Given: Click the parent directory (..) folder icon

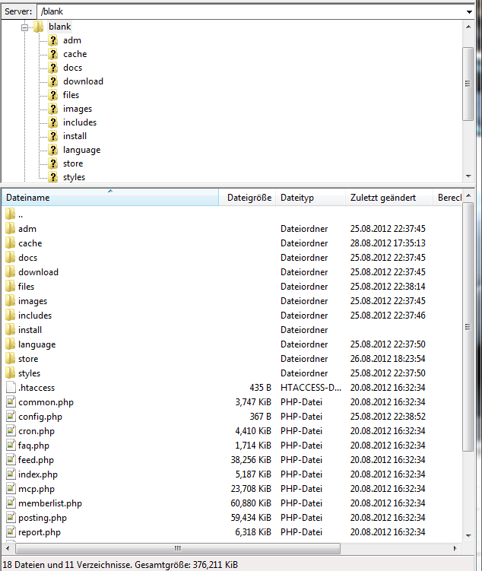Looking at the screenshot, I should pyautogui.click(x=10, y=214).
